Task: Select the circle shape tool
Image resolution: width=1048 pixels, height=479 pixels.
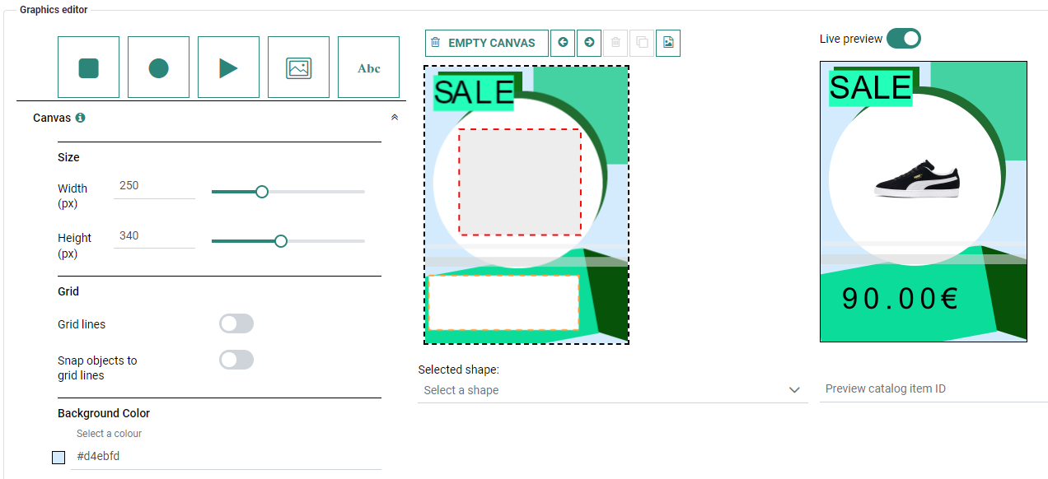Action: coord(158,67)
